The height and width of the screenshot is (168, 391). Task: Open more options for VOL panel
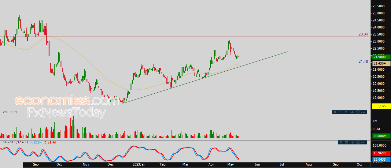point(363,112)
